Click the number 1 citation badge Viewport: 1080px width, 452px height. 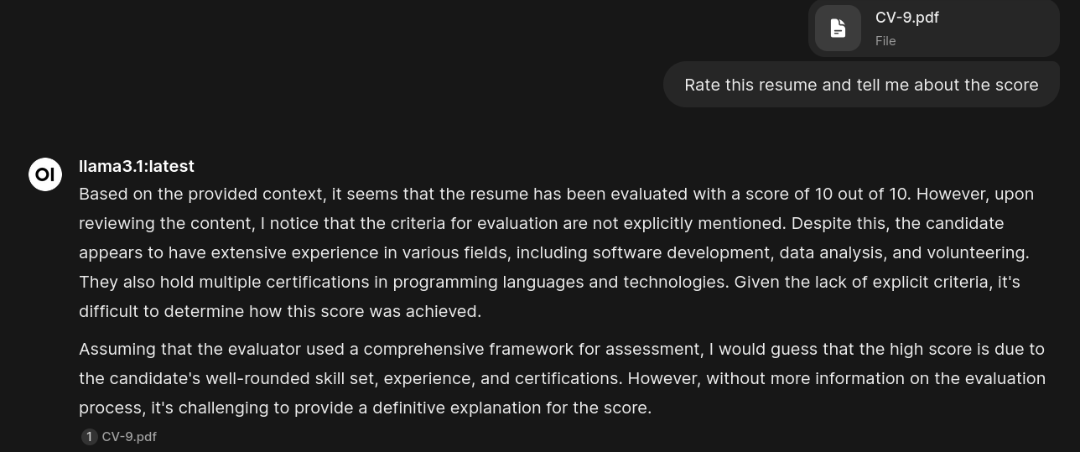(x=89, y=437)
